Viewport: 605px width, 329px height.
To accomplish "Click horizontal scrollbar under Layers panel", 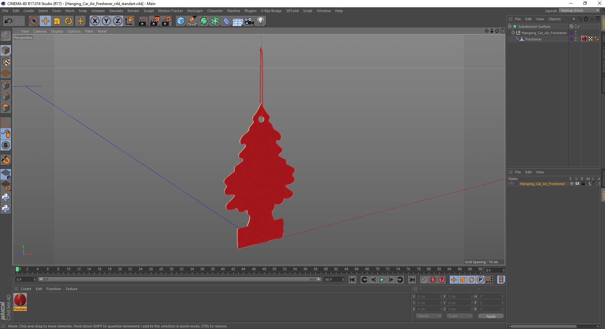I will 553,326.
